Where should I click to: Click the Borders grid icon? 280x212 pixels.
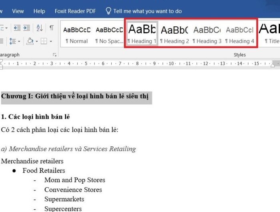[43, 41]
